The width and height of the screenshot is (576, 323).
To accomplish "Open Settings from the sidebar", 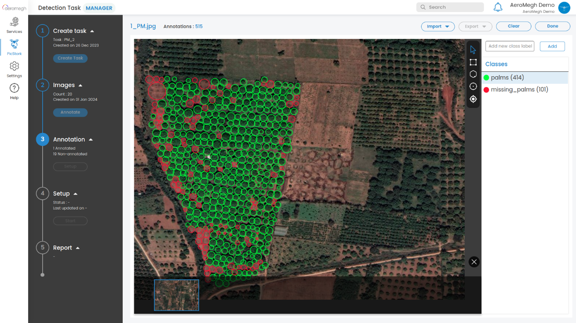I will pyautogui.click(x=14, y=69).
